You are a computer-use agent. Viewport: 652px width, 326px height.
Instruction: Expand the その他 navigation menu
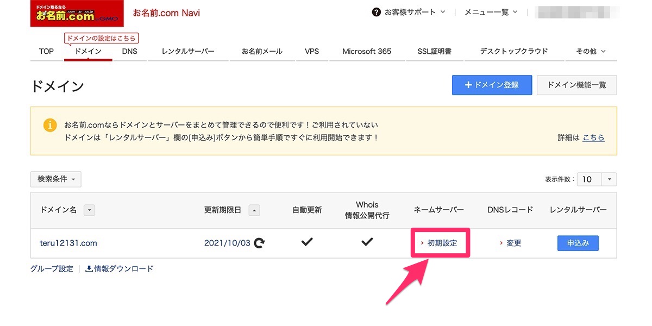[591, 52]
